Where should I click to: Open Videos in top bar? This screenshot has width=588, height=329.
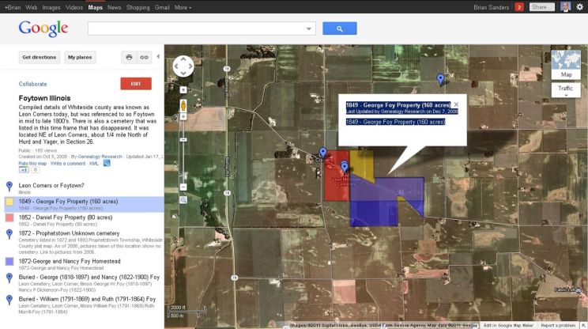click(x=73, y=7)
